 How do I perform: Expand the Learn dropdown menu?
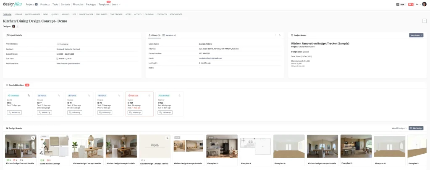click(116, 4)
